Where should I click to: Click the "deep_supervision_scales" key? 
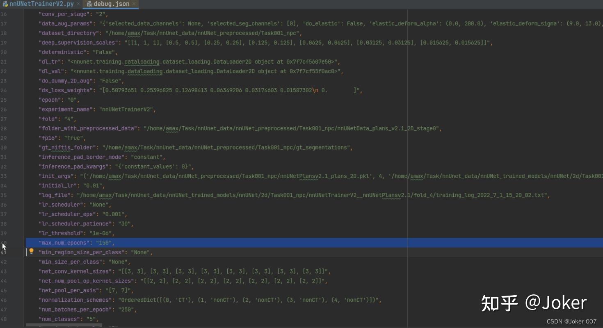[79, 43]
